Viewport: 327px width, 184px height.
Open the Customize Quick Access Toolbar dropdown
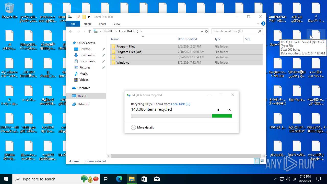click(x=89, y=17)
